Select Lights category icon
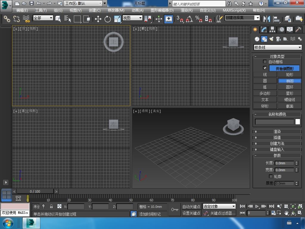The height and width of the screenshot is (229, 305). (x=271, y=39)
